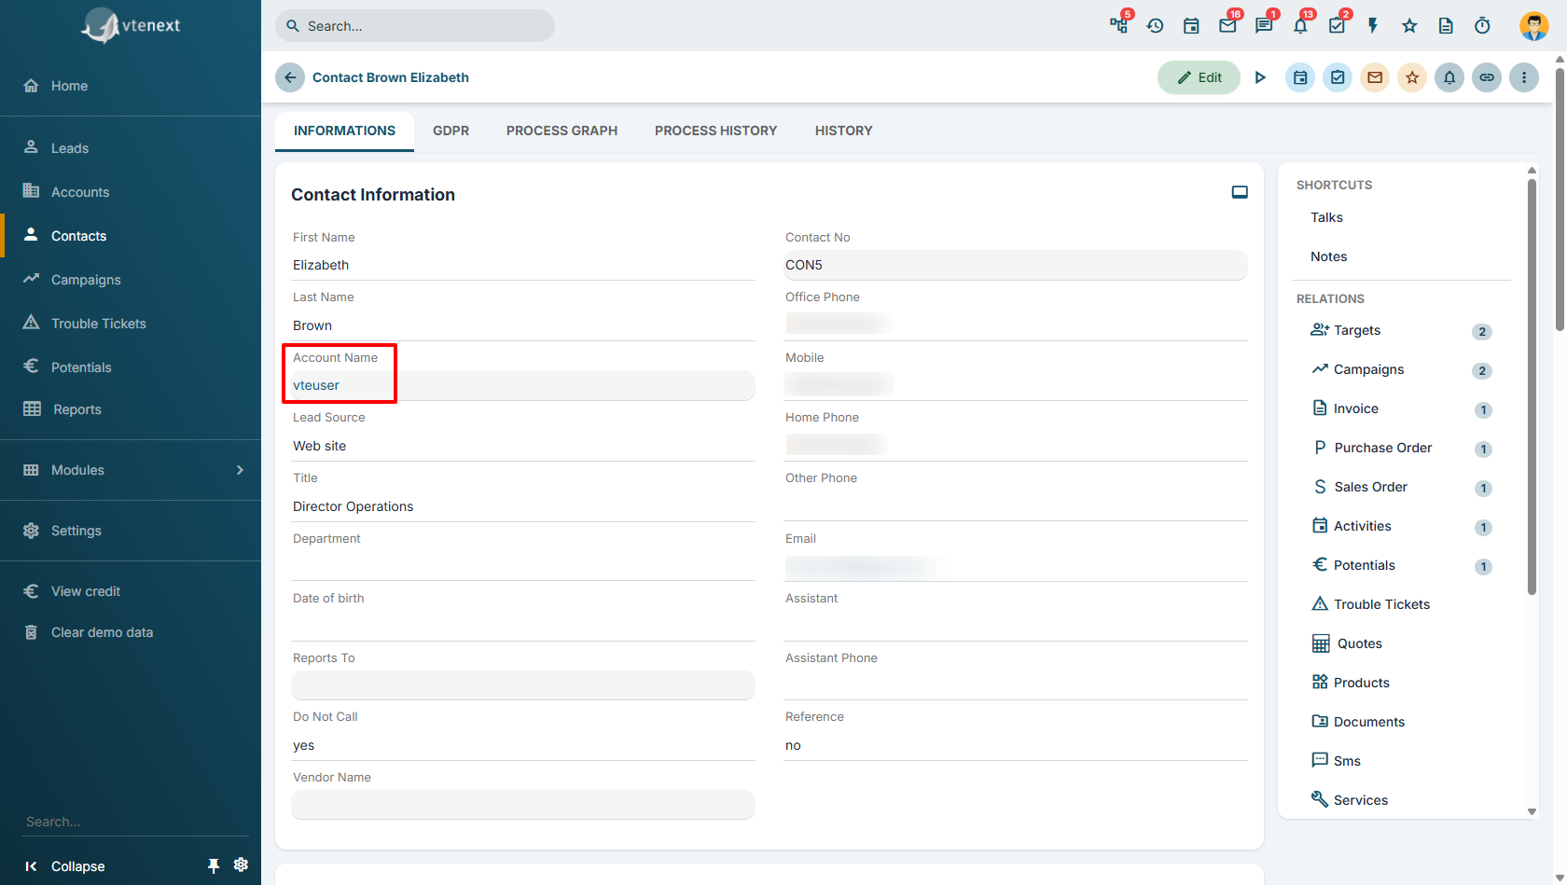1567x885 pixels.
Task: Open the three-dot more actions menu
Action: pos(1524,77)
